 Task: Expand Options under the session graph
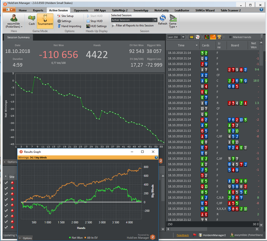click(x=10, y=162)
